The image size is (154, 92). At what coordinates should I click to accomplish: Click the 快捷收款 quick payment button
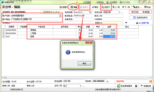146,86
